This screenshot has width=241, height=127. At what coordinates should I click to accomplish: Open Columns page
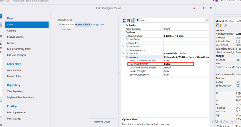click(11, 31)
